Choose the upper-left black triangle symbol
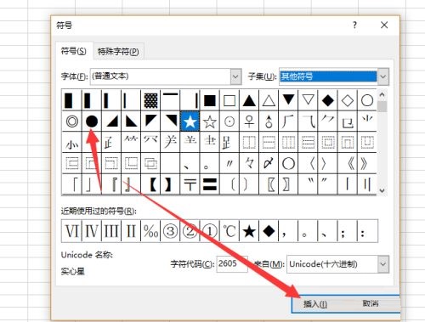This screenshot has width=425, height=322. click(x=150, y=121)
